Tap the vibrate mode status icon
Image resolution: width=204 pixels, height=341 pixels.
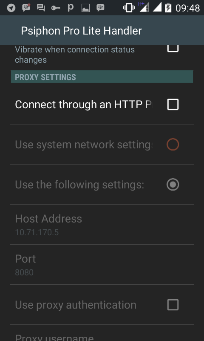[129, 8]
